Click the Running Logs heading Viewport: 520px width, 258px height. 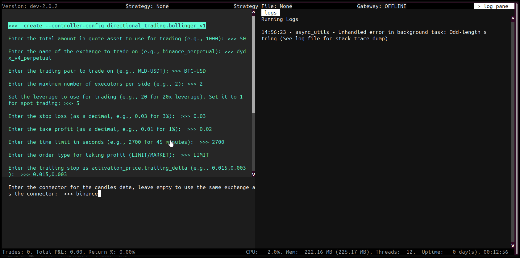click(x=280, y=19)
